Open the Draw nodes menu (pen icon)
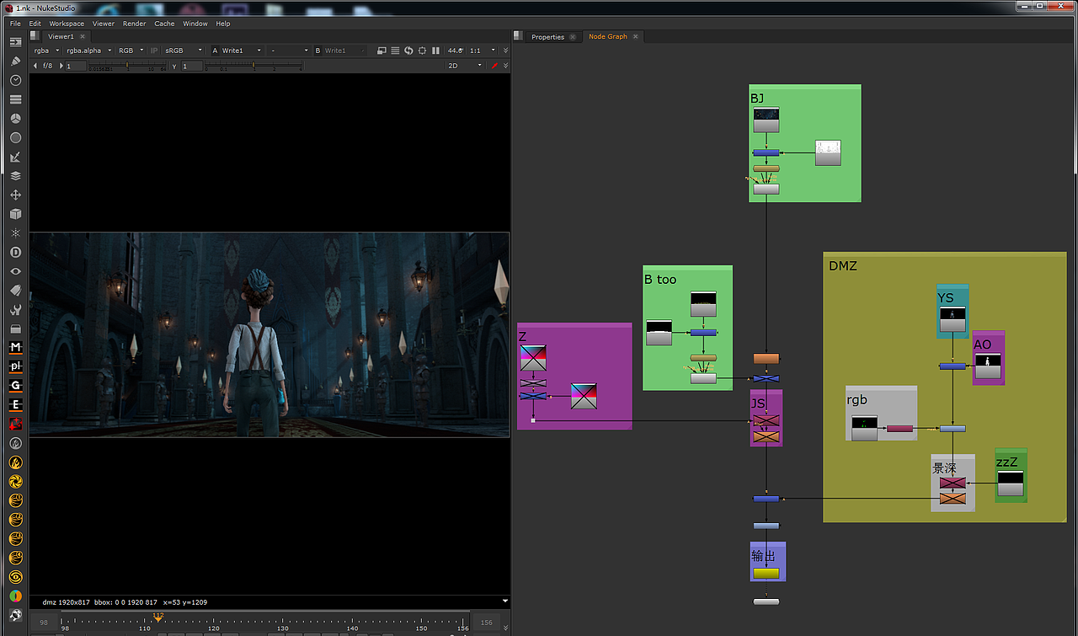1078x636 pixels. 15,61
